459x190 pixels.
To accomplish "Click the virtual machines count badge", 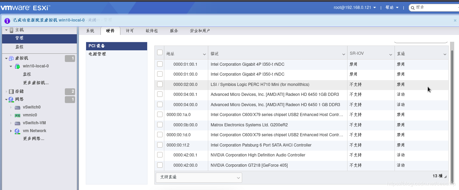I will tap(70, 59).
